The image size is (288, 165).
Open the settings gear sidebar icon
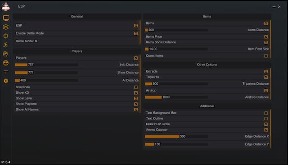6,81
